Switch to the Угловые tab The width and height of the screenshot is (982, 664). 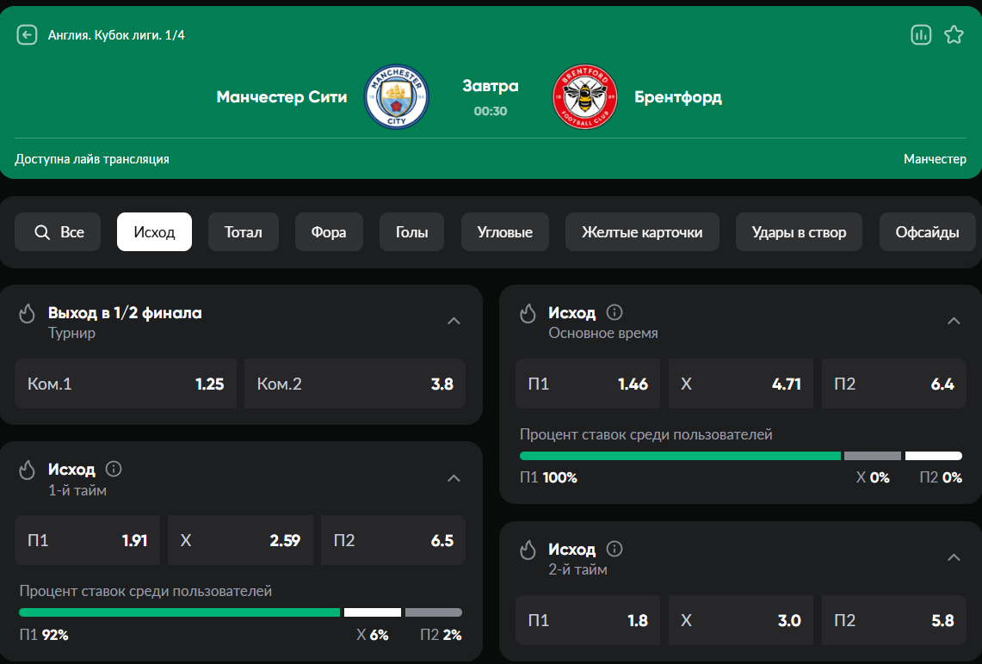tap(504, 232)
